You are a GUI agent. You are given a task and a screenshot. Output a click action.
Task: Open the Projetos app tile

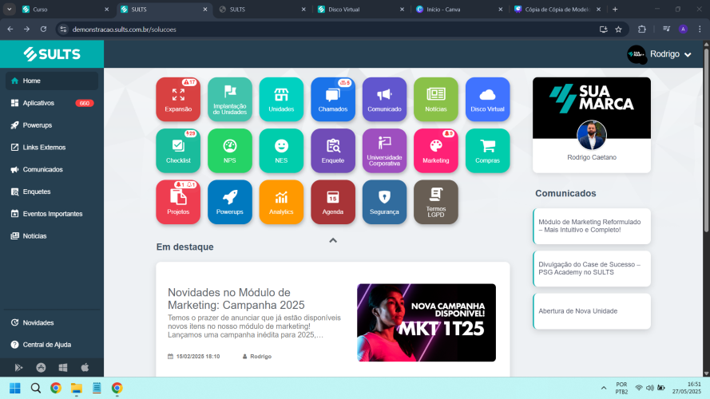coord(178,202)
